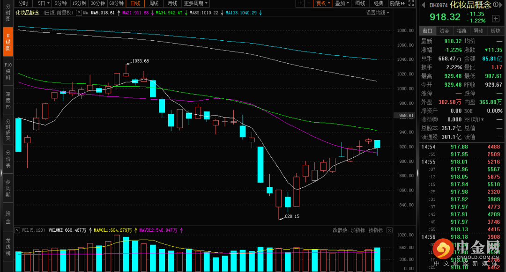Screen dimensions: 506x272
Task: Click the 金额 value 85.81亿
Action: pos(492,59)
